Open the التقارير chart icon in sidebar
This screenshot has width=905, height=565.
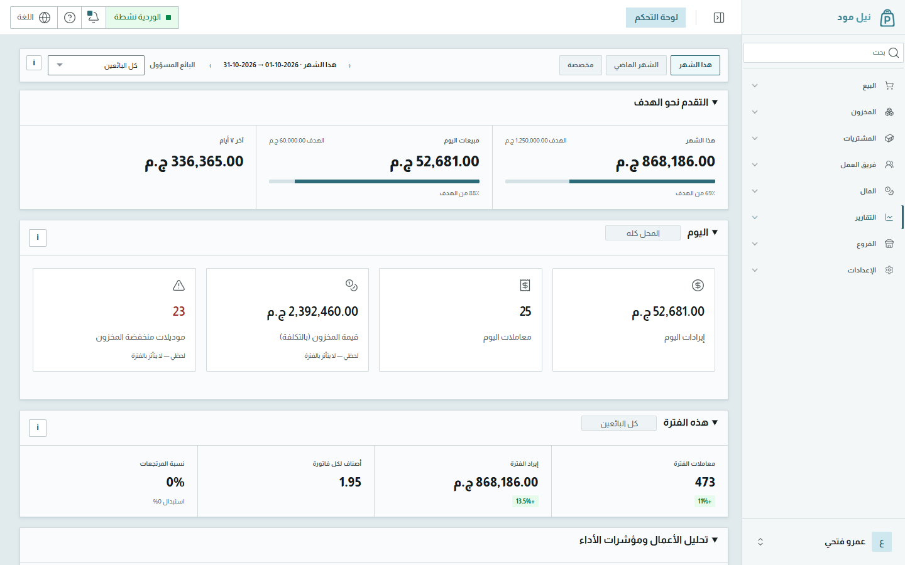889,217
